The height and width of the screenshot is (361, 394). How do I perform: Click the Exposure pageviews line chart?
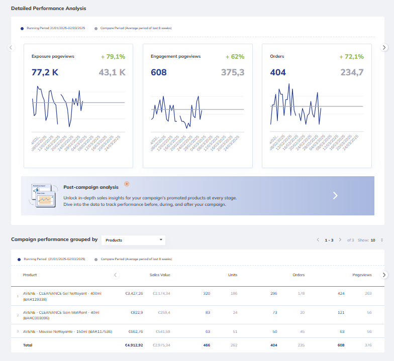coord(78,105)
